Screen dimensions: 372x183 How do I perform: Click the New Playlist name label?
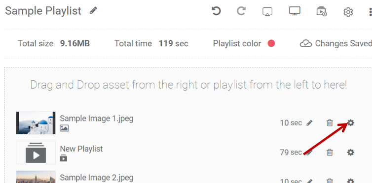[81, 149]
